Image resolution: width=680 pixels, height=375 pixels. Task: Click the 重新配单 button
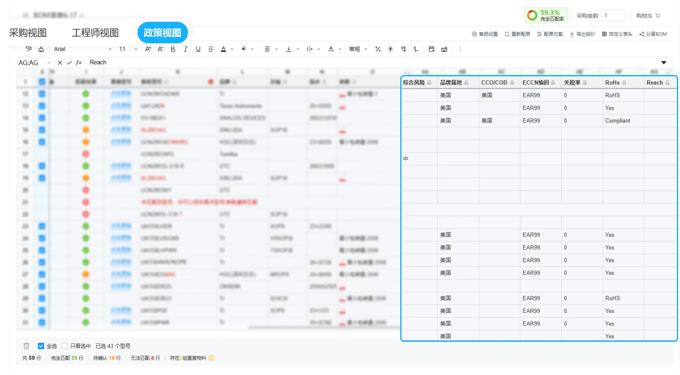[x=517, y=34]
